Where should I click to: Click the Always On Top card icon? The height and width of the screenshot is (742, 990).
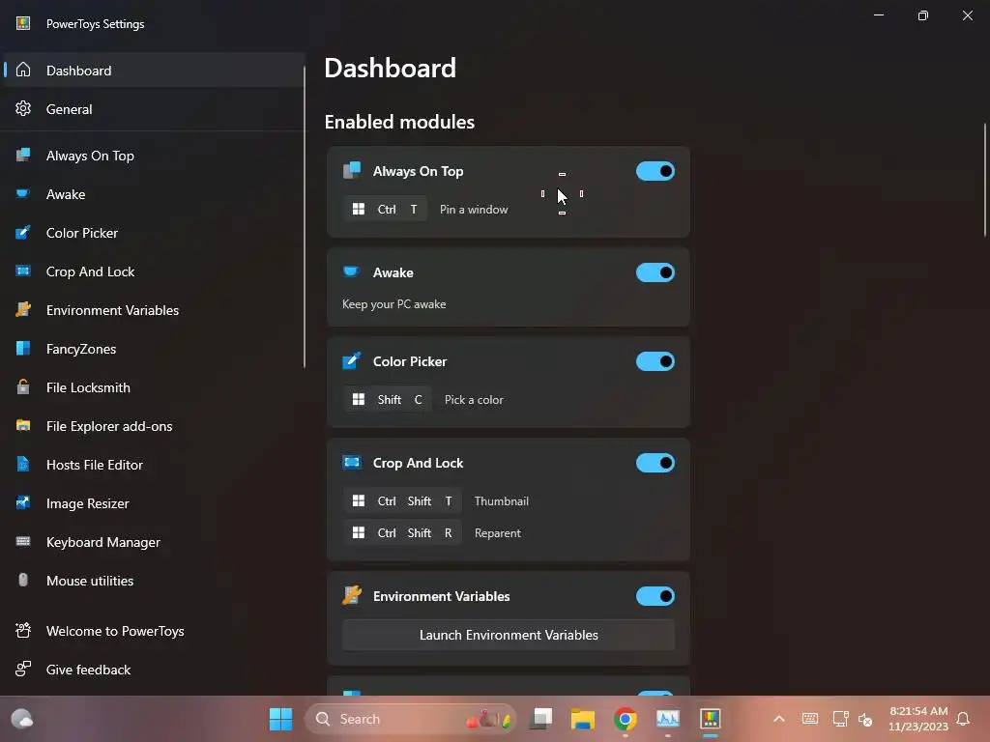coord(352,170)
